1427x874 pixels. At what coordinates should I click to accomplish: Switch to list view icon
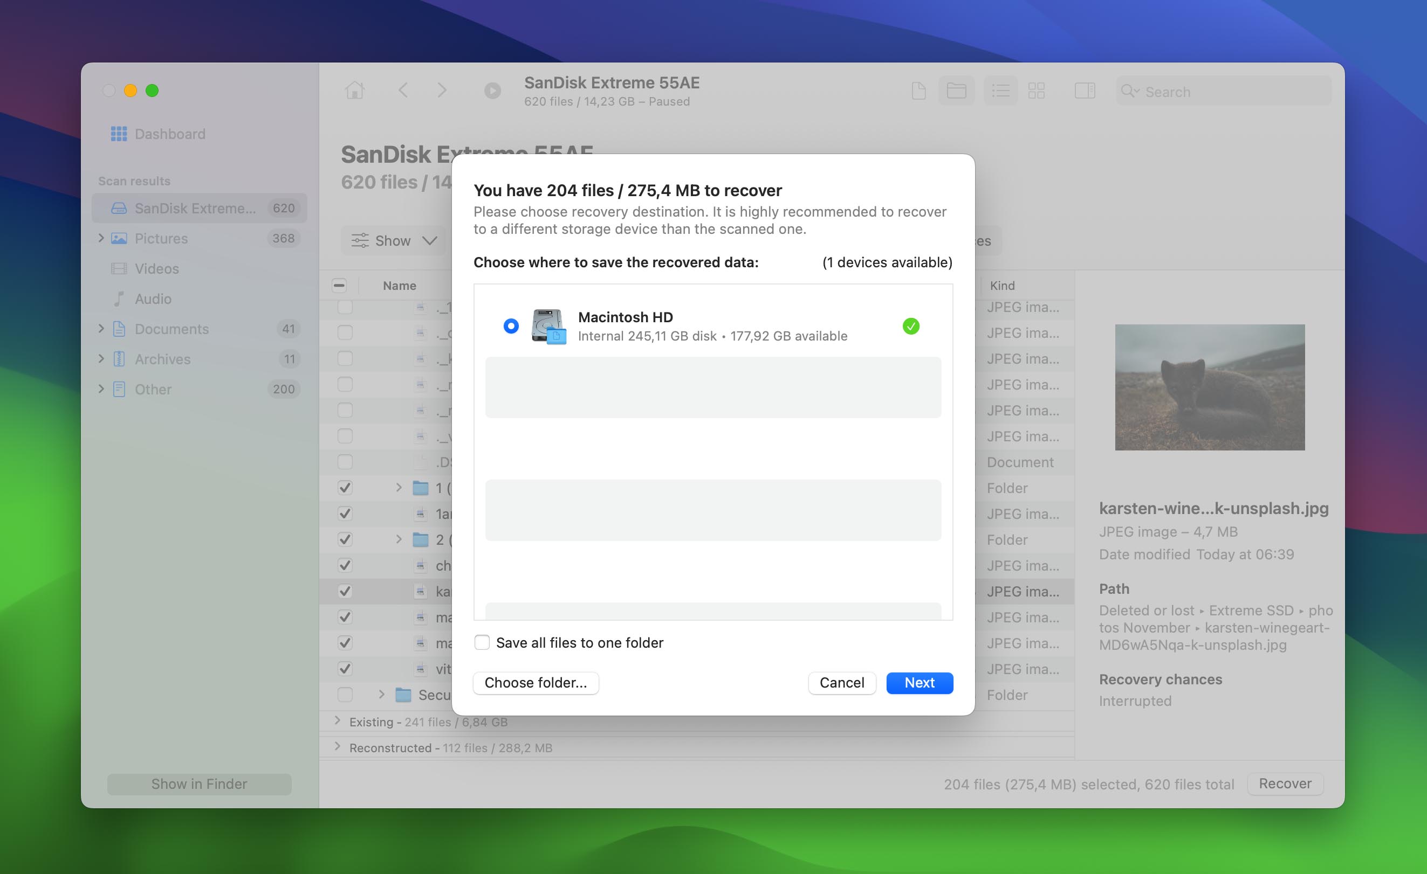[x=1000, y=91]
